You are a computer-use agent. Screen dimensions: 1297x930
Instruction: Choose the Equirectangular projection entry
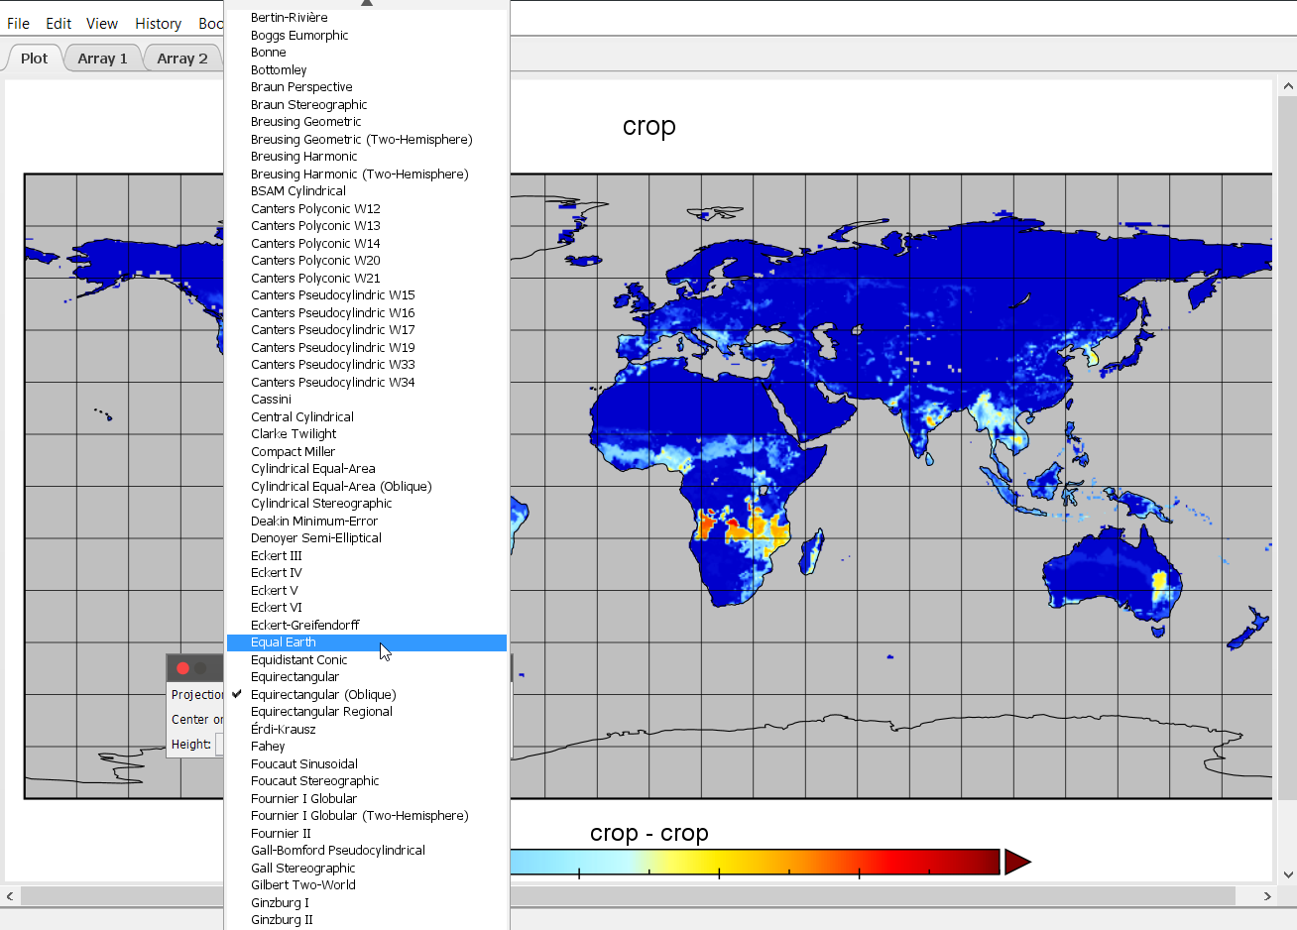pos(367,677)
